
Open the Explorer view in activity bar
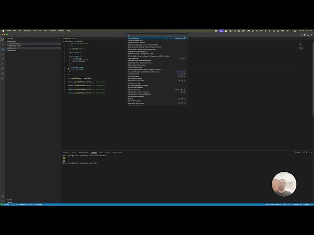click(x=2, y=39)
